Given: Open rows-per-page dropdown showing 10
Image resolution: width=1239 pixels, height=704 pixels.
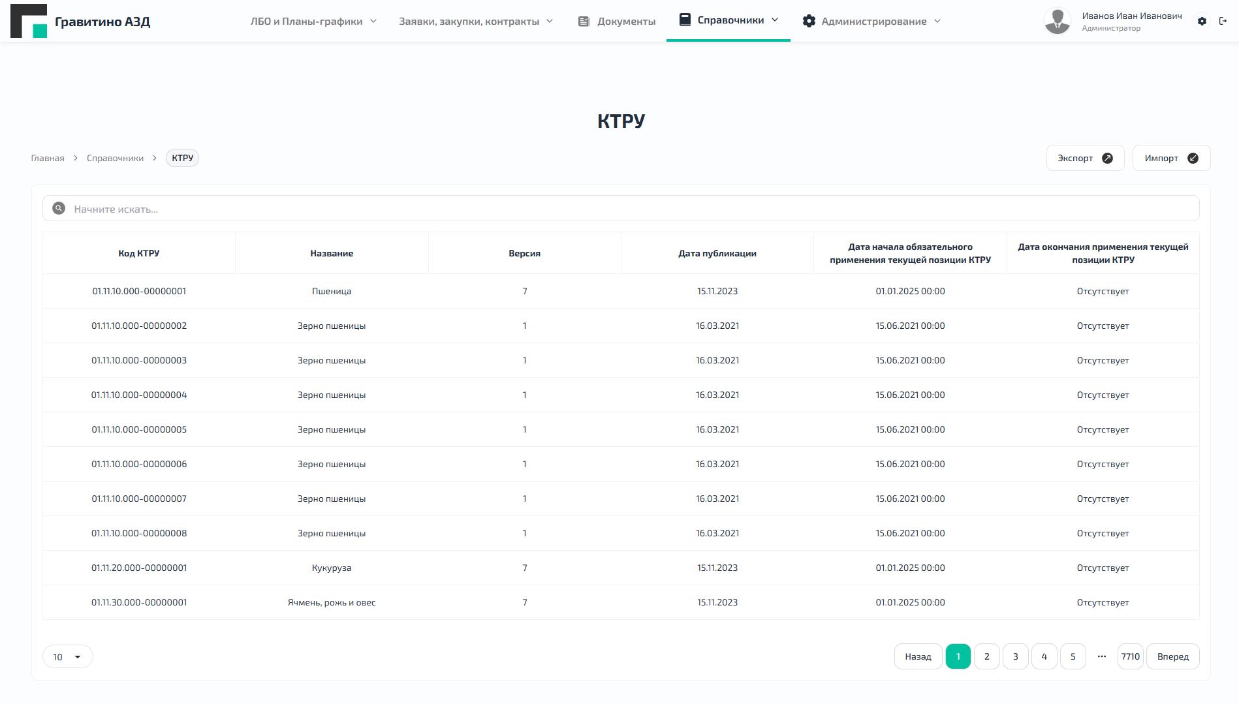Looking at the screenshot, I should point(67,656).
